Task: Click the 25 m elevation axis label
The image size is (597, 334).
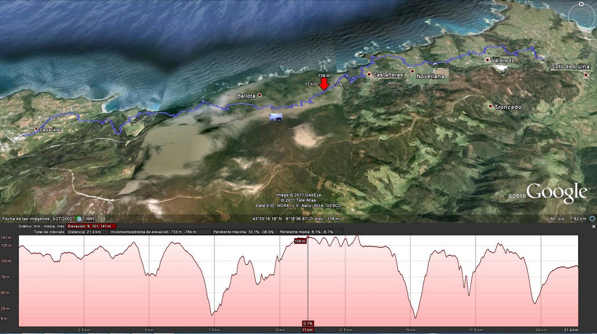Action: [x=6, y=309]
